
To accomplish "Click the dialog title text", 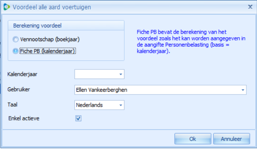I will click(x=52, y=7).
